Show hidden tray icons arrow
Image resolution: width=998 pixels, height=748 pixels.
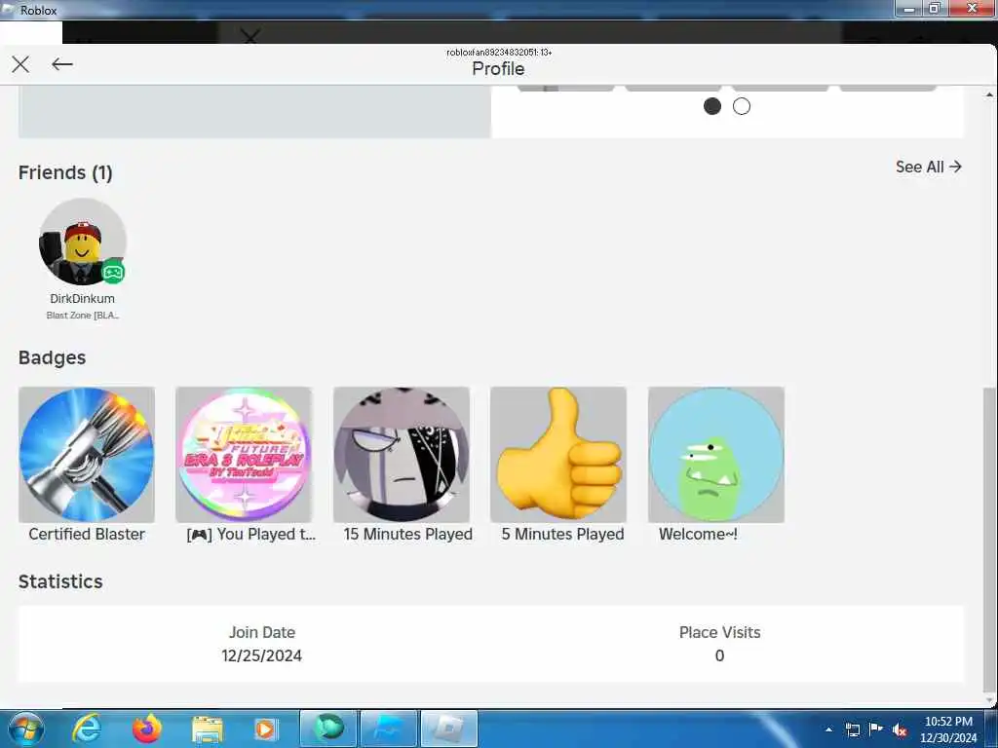point(828,729)
